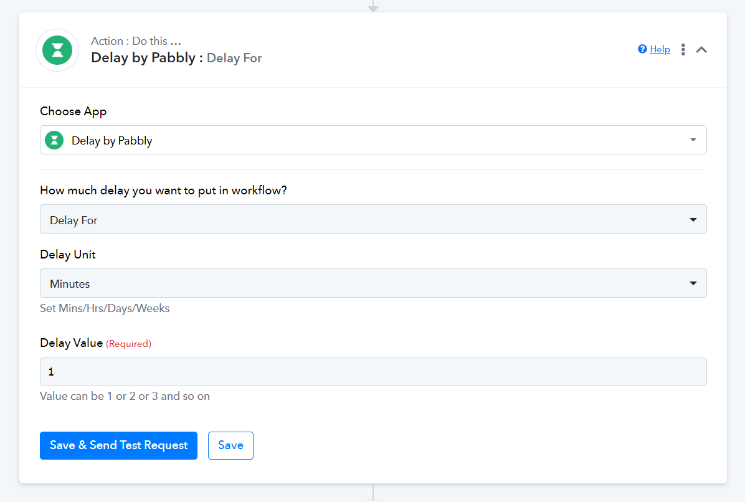Click Save & Send Test Request button
The height and width of the screenshot is (502, 745).
(118, 445)
